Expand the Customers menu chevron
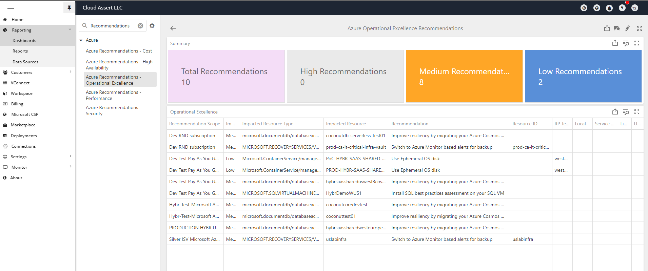648x271 pixels. click(x=71, y=72)
